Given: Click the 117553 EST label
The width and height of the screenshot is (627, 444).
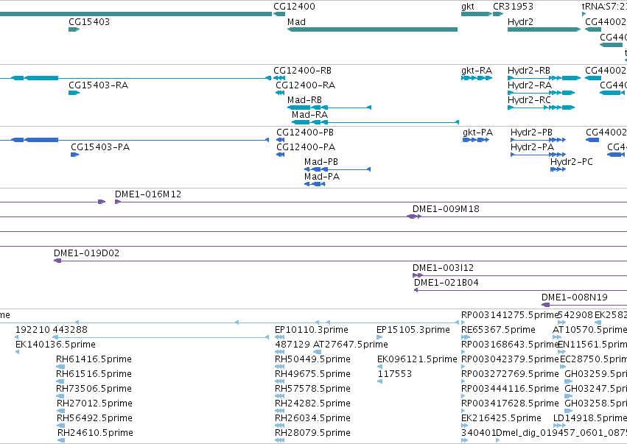Looking at the screenshot, I should point(394,374).
